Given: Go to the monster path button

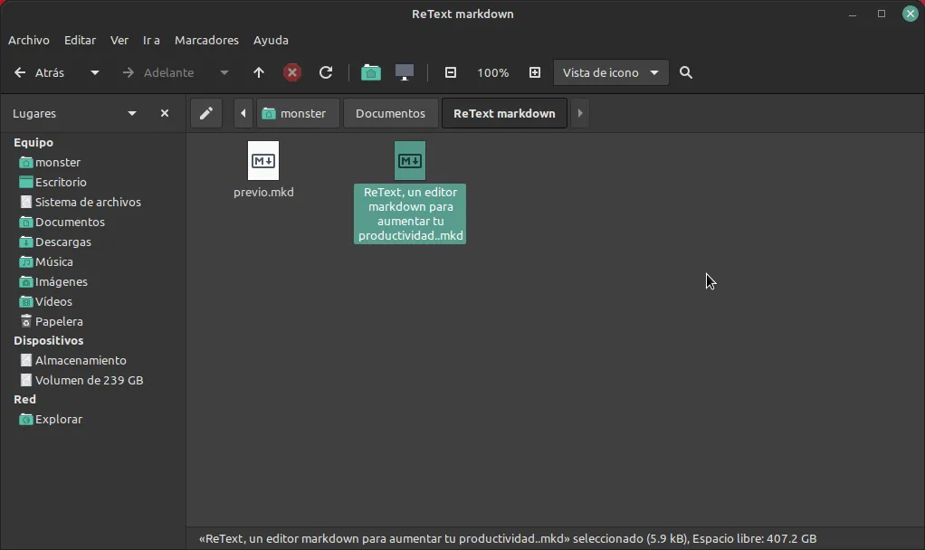Looking at the screenshot, I should click(297, 113).
